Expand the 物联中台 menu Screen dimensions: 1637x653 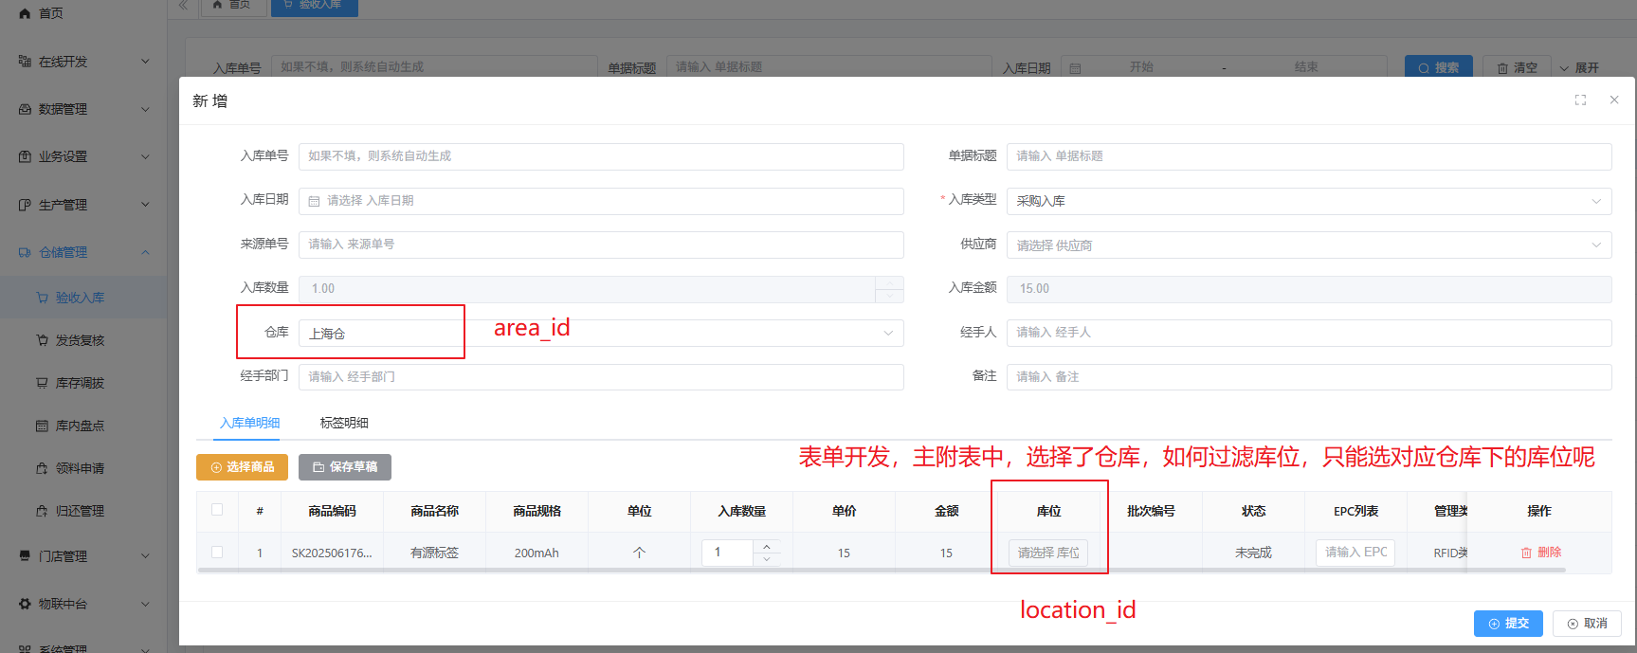tap(145, 604)
